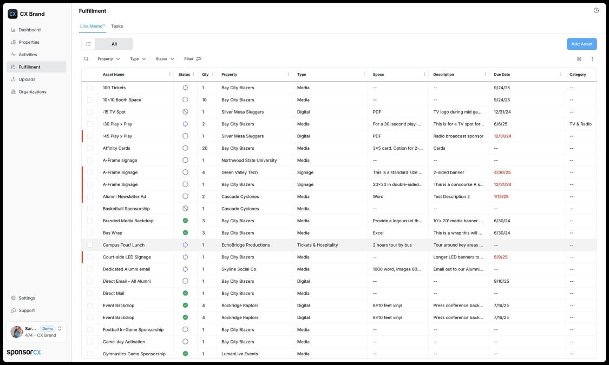Switch to the Tasks tab

coord(117,26)
